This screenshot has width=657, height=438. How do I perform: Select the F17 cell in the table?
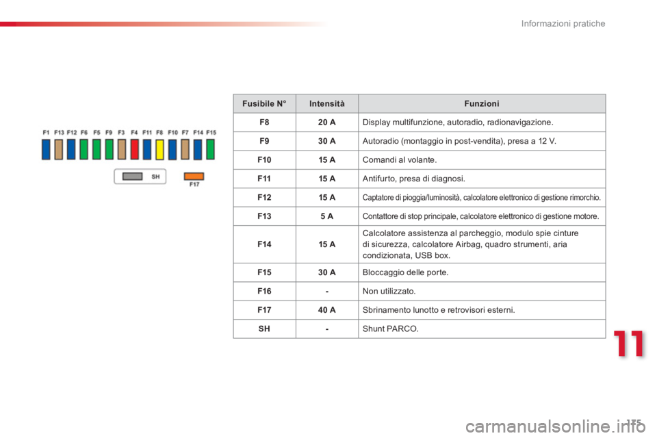[264, 310]
